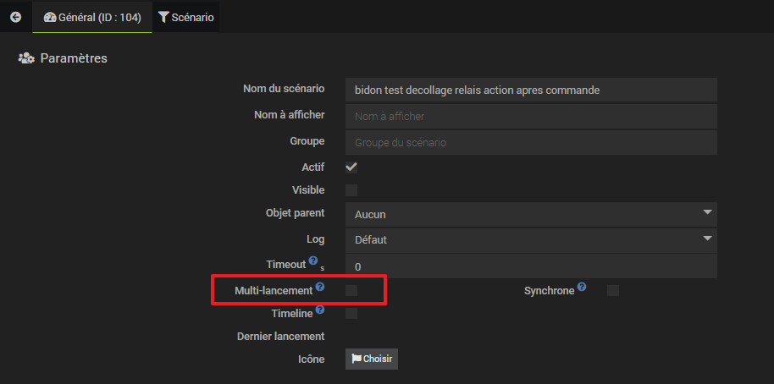The width and height of the screenshot is (774, 384).
Task: Click the Timeline help question mark icon
Action: [320, 310]
